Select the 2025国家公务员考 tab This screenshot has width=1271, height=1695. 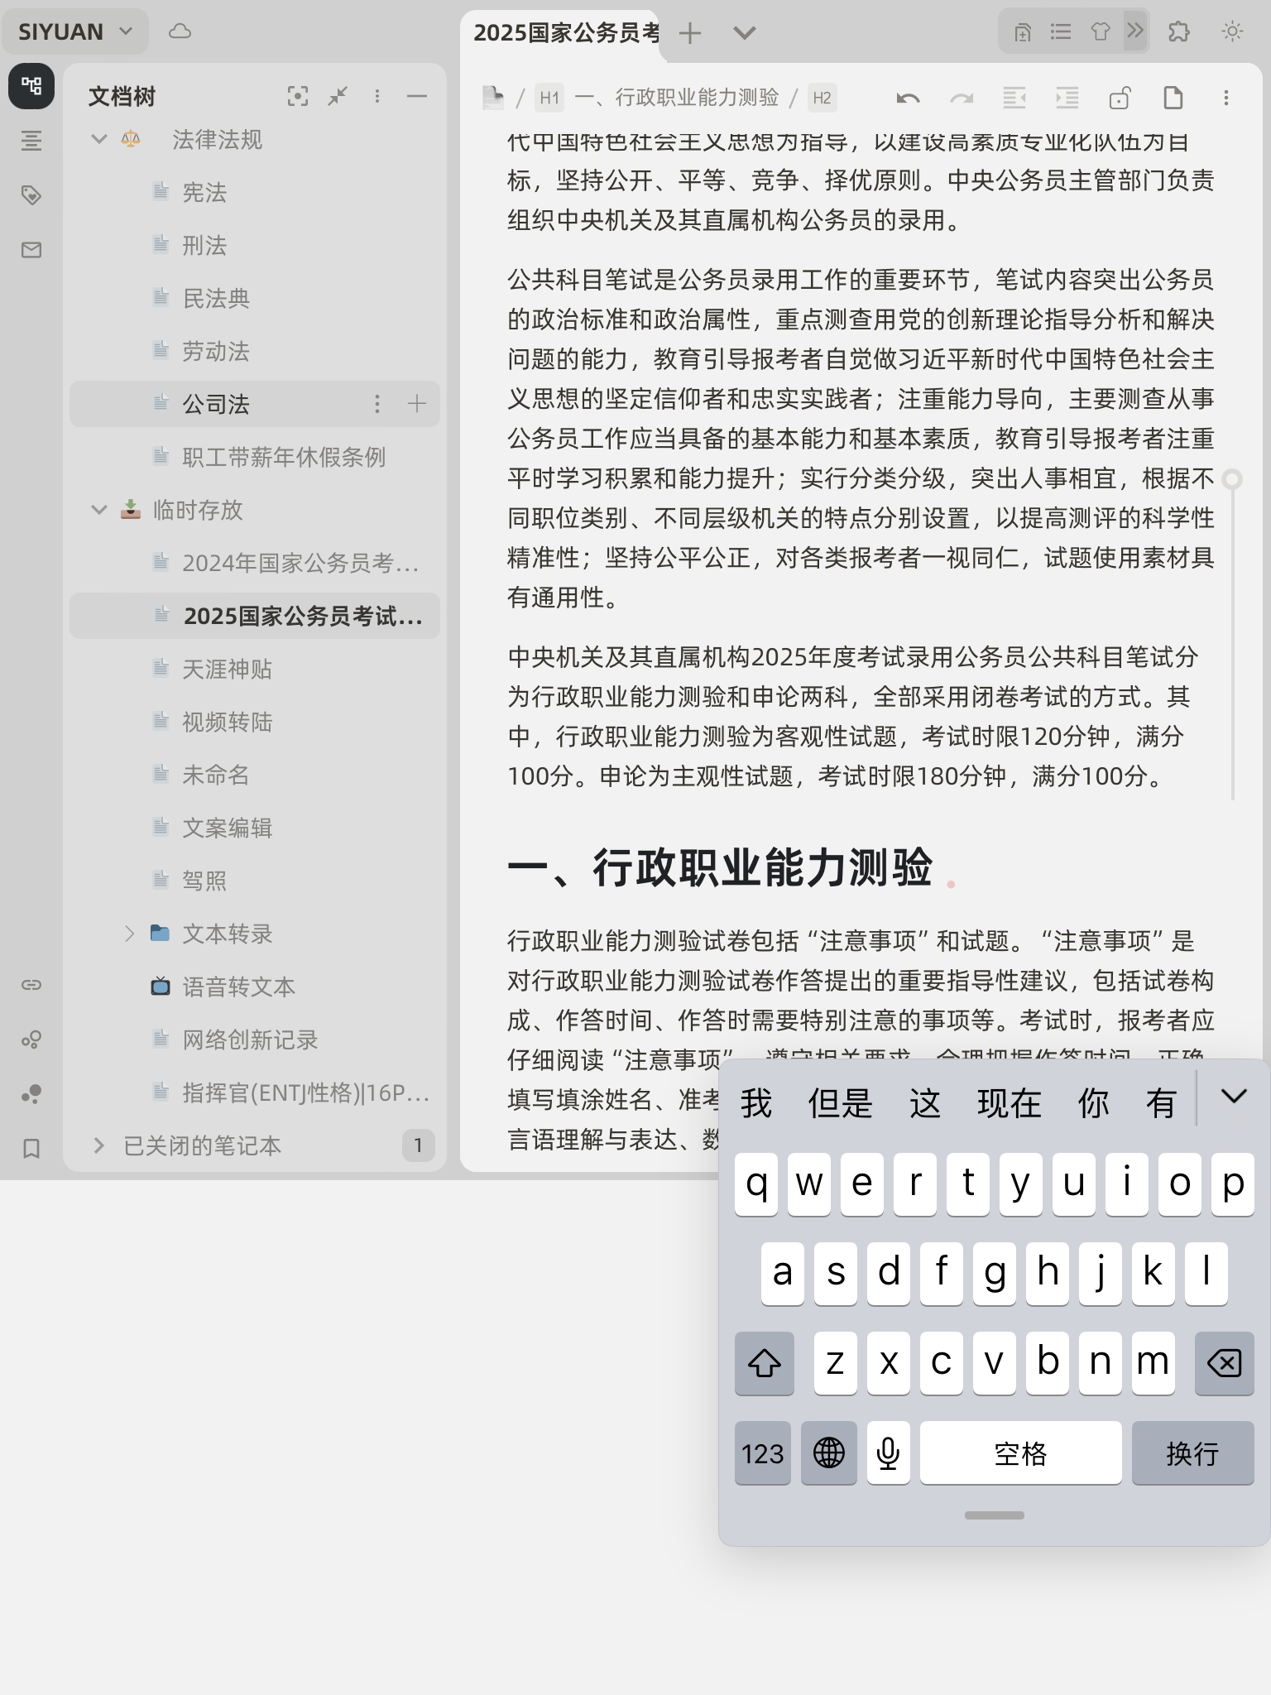click(x=566, y=33)
